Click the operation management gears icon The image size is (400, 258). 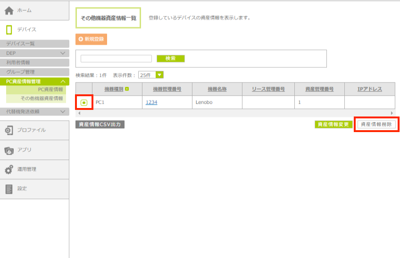coord(8,169)
